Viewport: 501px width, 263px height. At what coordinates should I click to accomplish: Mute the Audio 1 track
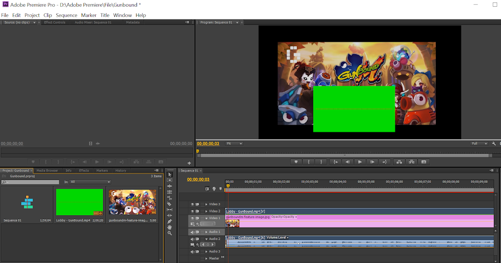192,232
